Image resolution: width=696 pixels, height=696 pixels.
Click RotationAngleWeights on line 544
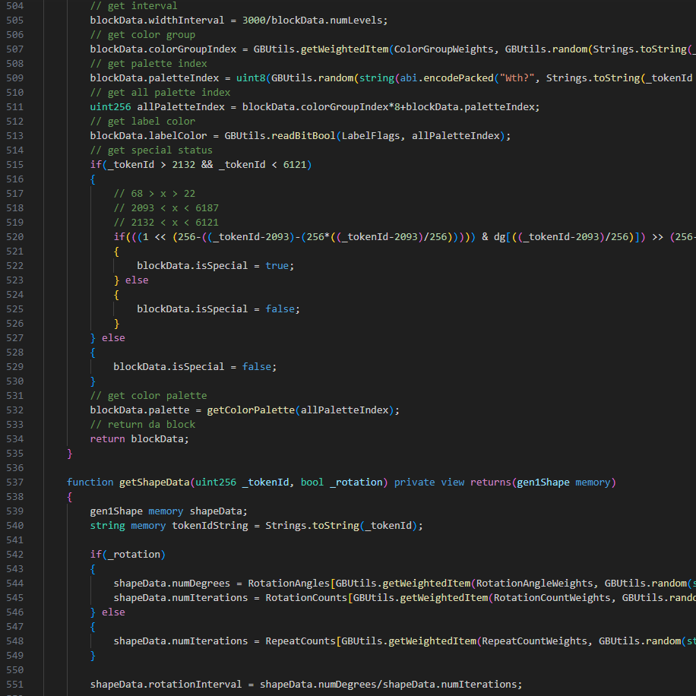pos(534,584)
